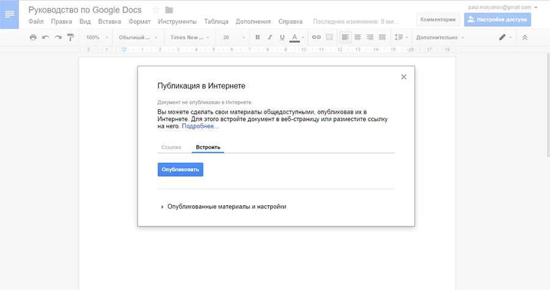Open the editing mode pencil dropdown
The image size is (550, 290).
point(505,37)
